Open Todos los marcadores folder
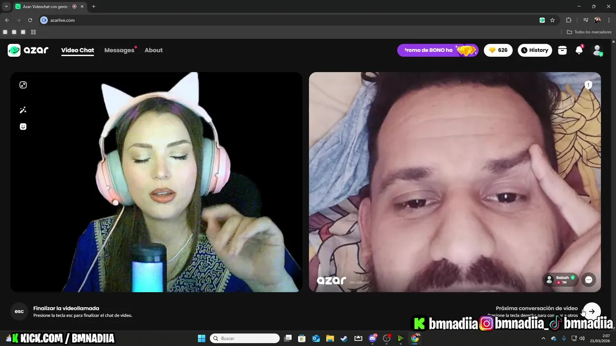Screen dimensions: 616x346 click(589, 32)
